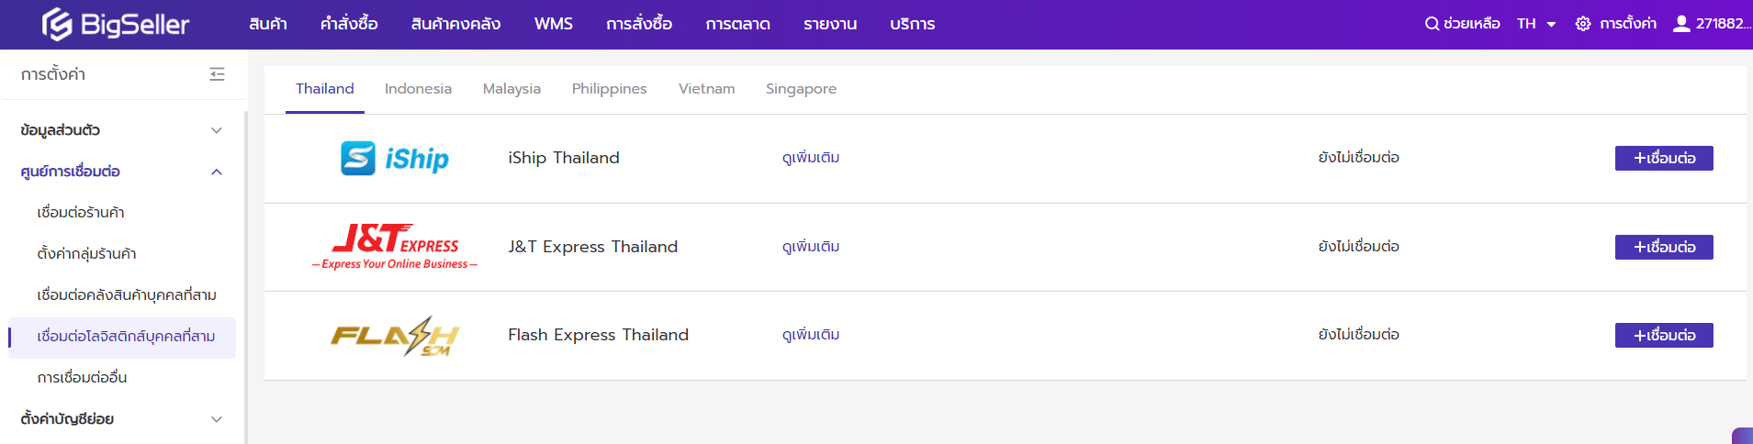Click the BigSeller logo icon

click(x=57, y=25)
